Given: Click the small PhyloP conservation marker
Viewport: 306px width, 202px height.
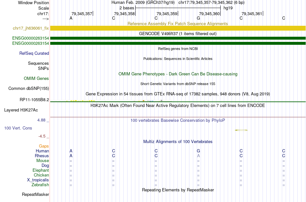Looking at the screenshot, I should [241, 130].
